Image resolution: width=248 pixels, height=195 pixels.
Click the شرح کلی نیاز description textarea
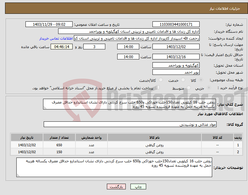pos(130,104)
